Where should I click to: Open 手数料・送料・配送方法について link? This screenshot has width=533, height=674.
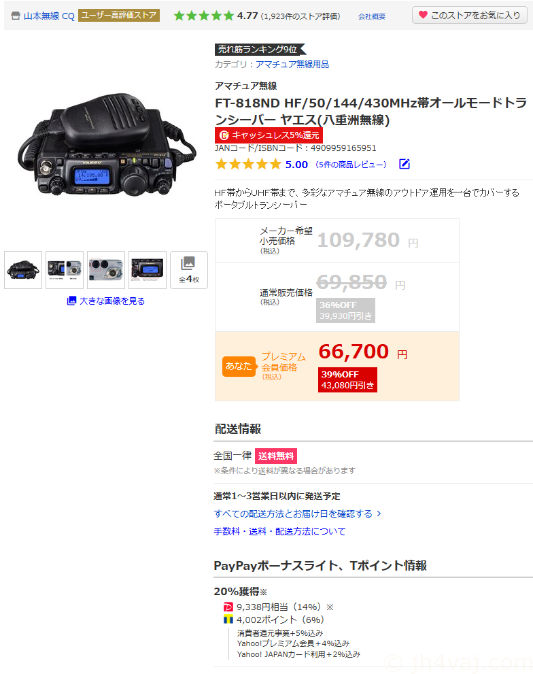pos(280,531)
